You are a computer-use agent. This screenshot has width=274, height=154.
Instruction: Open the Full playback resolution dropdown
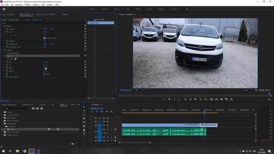click(x=248, y=90)
